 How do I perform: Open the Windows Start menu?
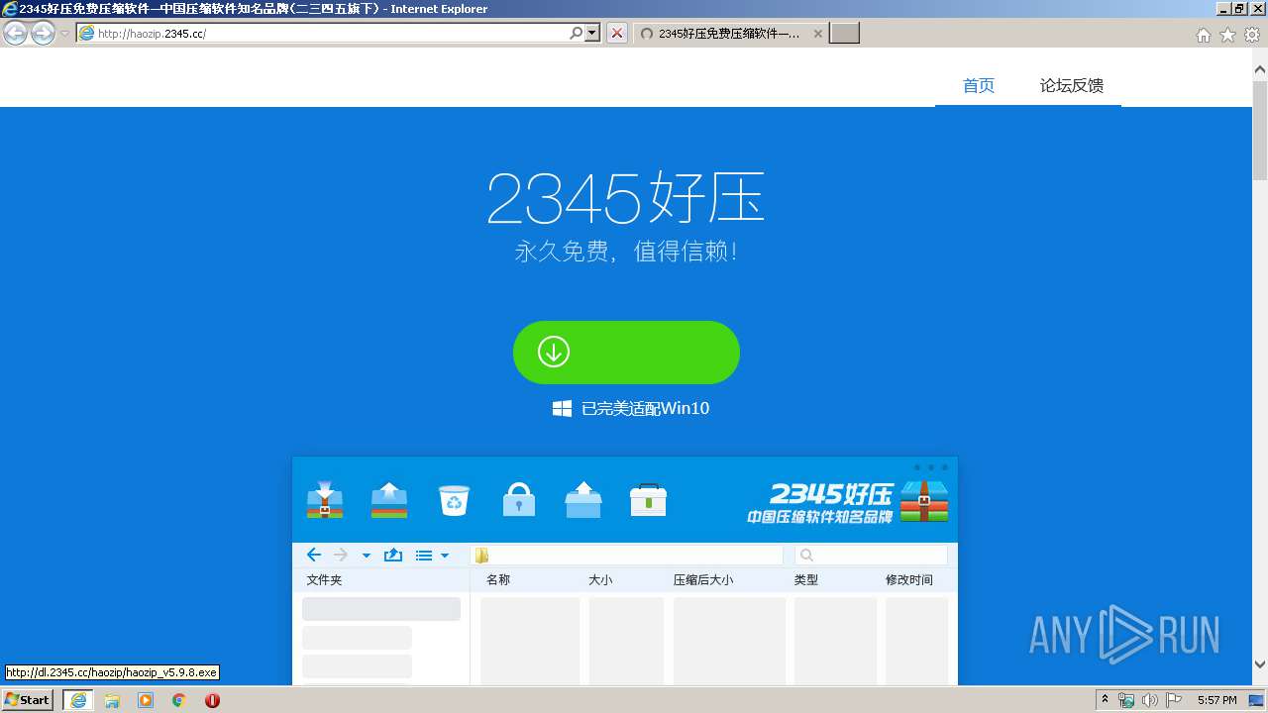28,700
